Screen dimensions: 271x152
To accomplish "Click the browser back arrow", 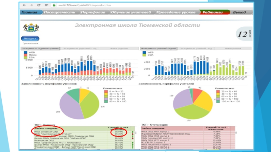I will point(24,5).
